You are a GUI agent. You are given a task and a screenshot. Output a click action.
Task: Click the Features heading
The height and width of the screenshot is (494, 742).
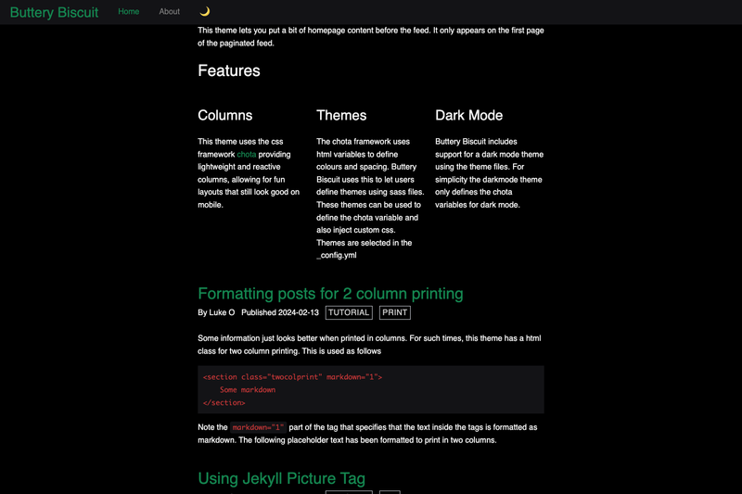[229, 70]
